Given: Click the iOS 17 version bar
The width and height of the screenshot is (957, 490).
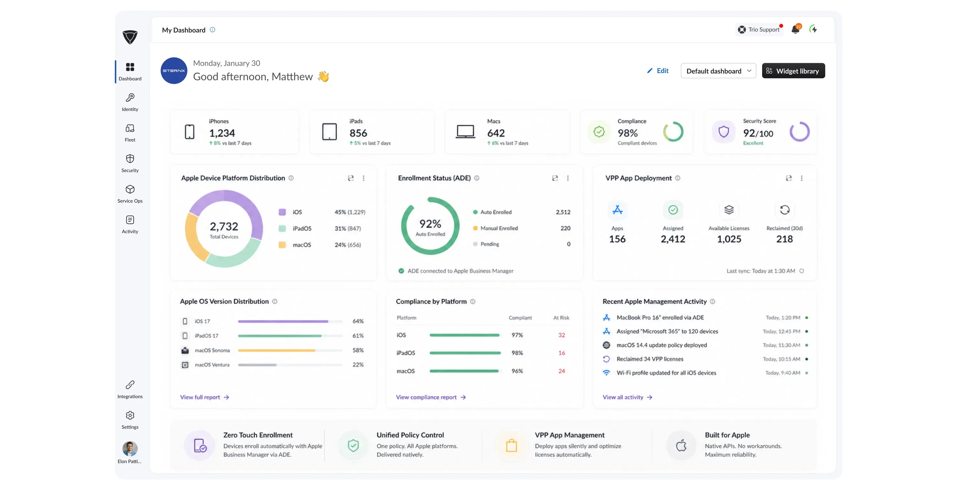Looking at the screenshot, I should 290,321.
